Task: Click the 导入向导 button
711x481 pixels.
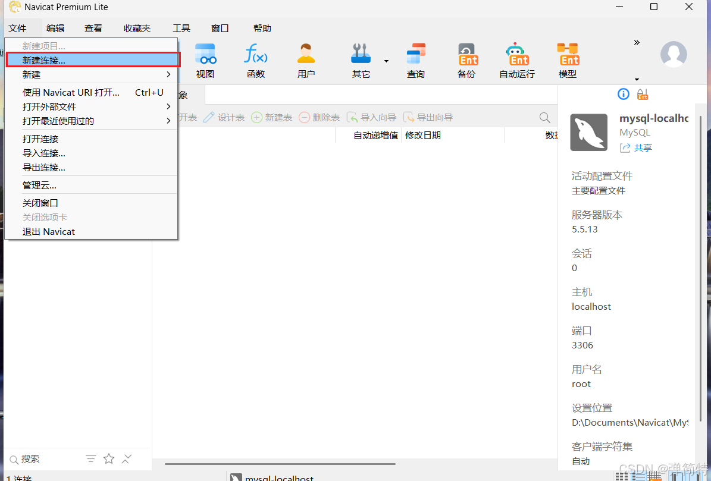Action: (371, 118)
